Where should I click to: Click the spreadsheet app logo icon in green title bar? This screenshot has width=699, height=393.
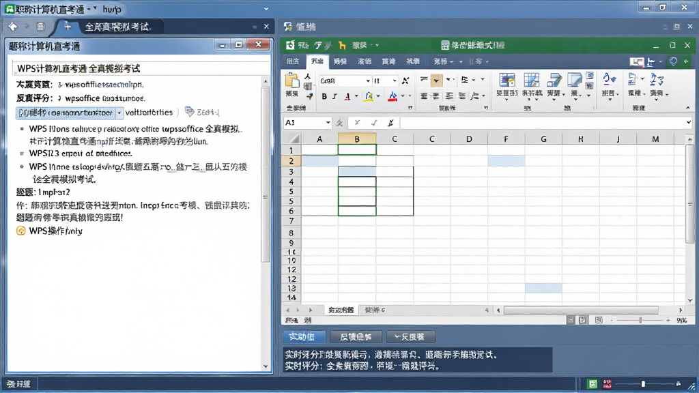(289, 45)
